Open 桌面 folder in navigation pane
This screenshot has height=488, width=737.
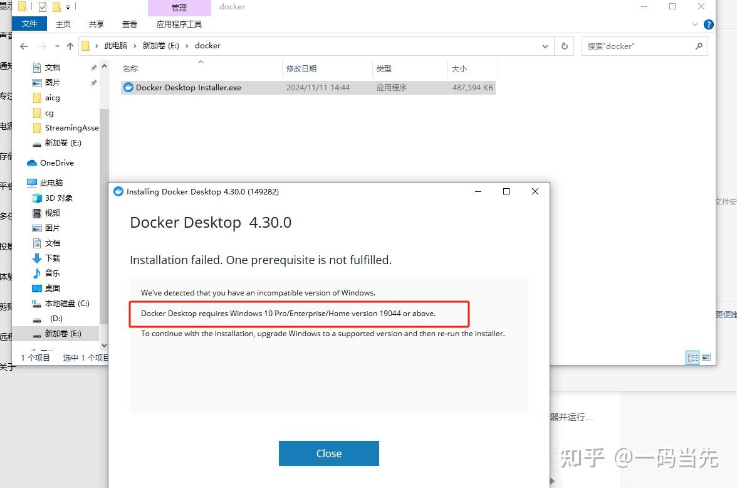pyautogui.click(x=52, y=289)
